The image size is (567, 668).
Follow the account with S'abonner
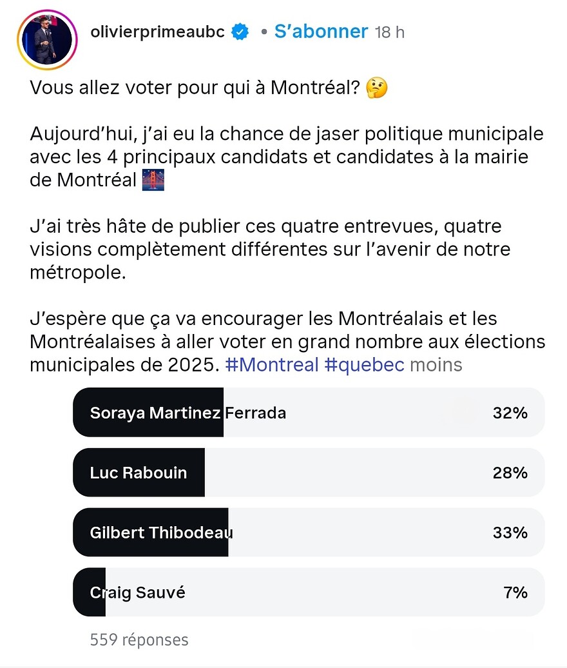point(321,32)
